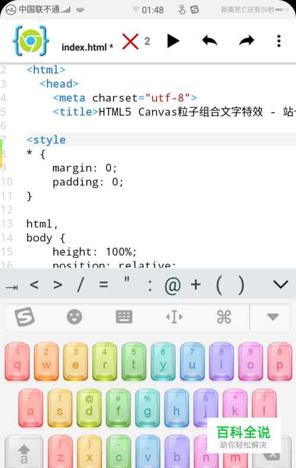Image resolution: width=296 pixels, height=468 pixels.
Task: Insert the opening parenthesis symbol
Action: [x=218, y=286]
